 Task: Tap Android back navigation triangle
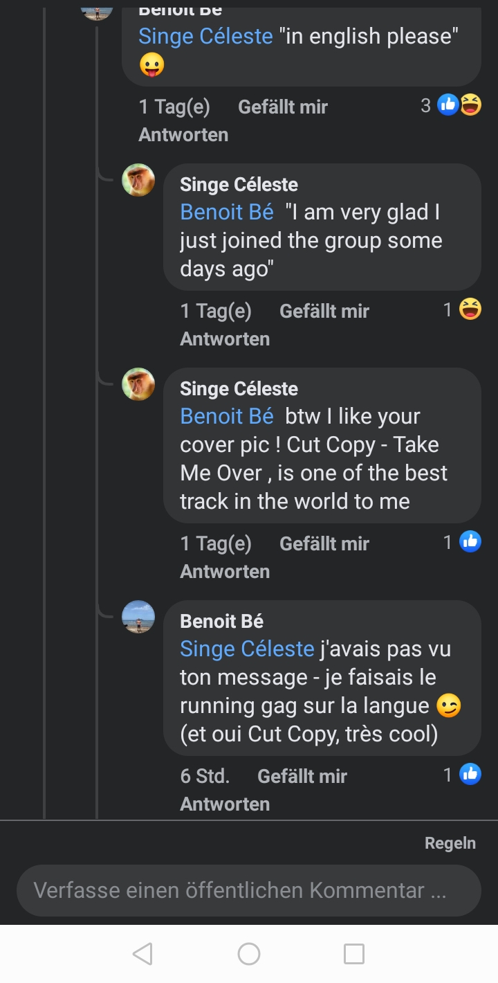point(142,954)
